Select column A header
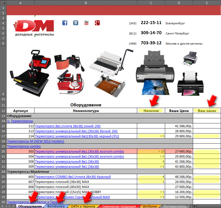The image size is (221, 208). click(x=20, y=3)
